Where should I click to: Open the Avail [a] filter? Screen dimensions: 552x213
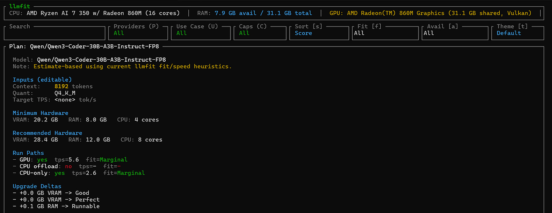point(455,33)
